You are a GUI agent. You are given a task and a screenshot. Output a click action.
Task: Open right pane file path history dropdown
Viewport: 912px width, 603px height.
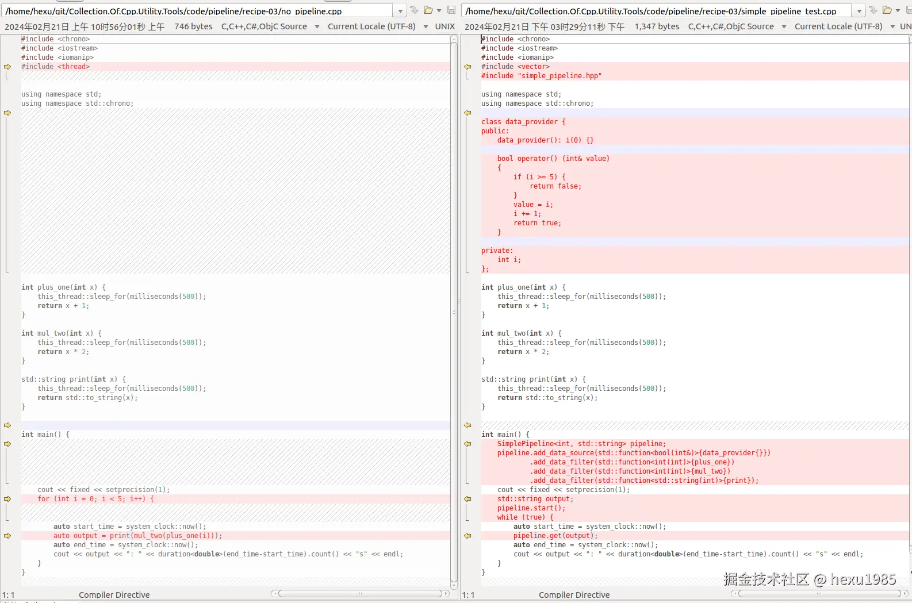point(859,10)
